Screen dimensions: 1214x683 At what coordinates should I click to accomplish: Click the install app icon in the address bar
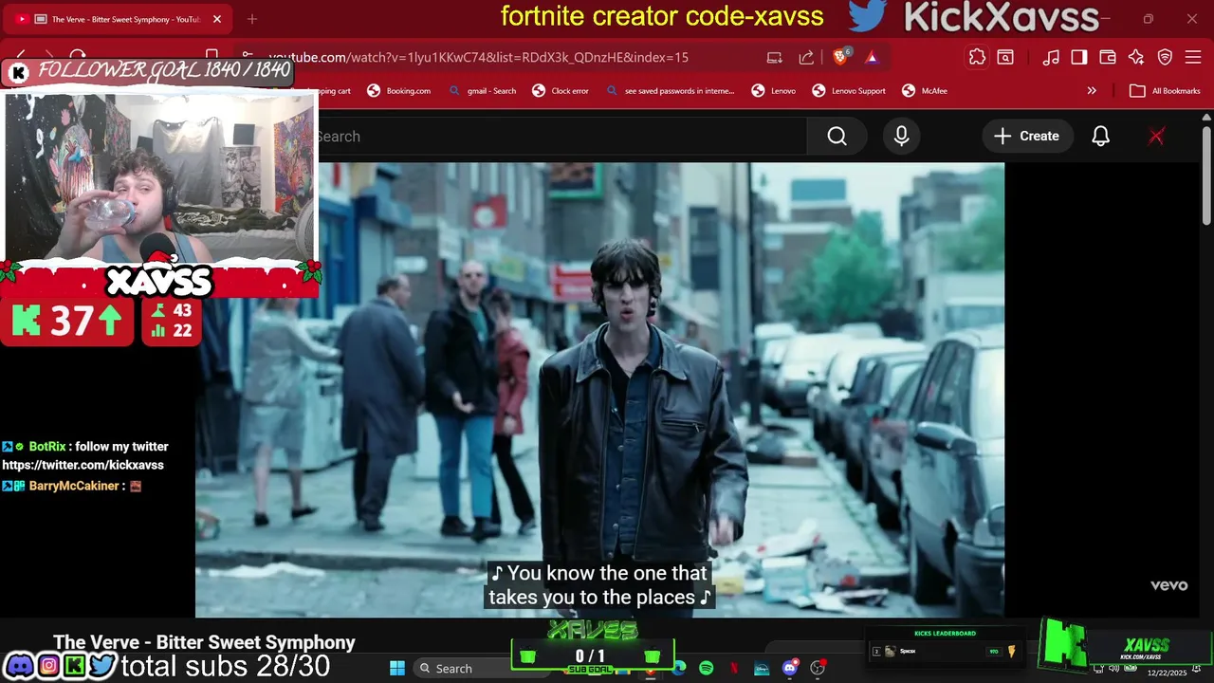click(775, 57)
